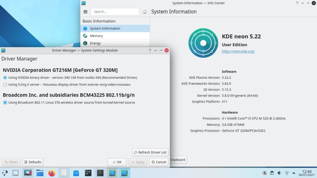Open the Konsole terminal icon on the taskbar
The height and width of the screenshot is (178, 317).
(x=100, y=173)
